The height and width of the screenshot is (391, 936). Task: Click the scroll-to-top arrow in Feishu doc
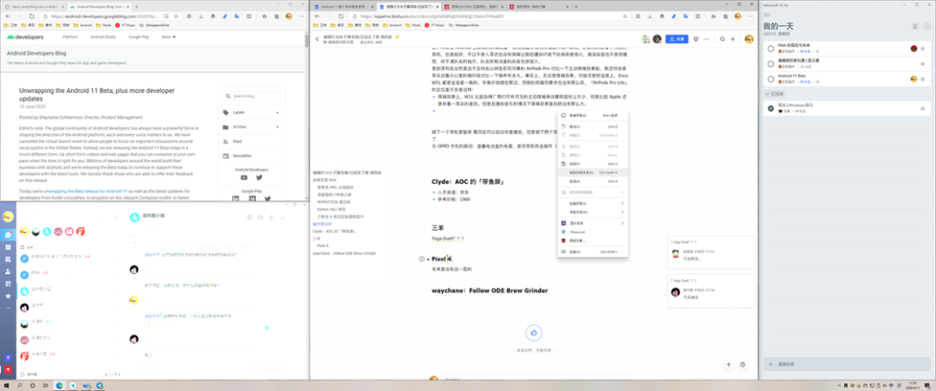click(729, 364)
